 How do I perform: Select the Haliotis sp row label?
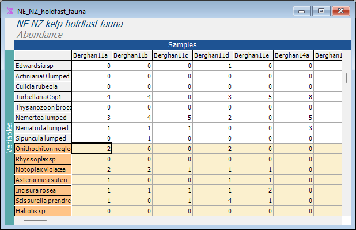(x=43, y=211)
